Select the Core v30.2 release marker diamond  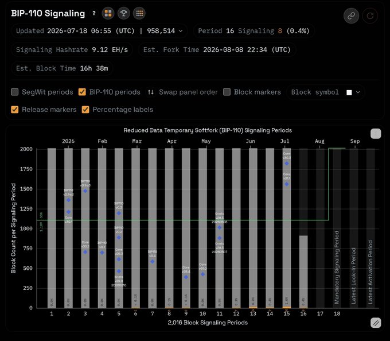(x=85, y=252)
